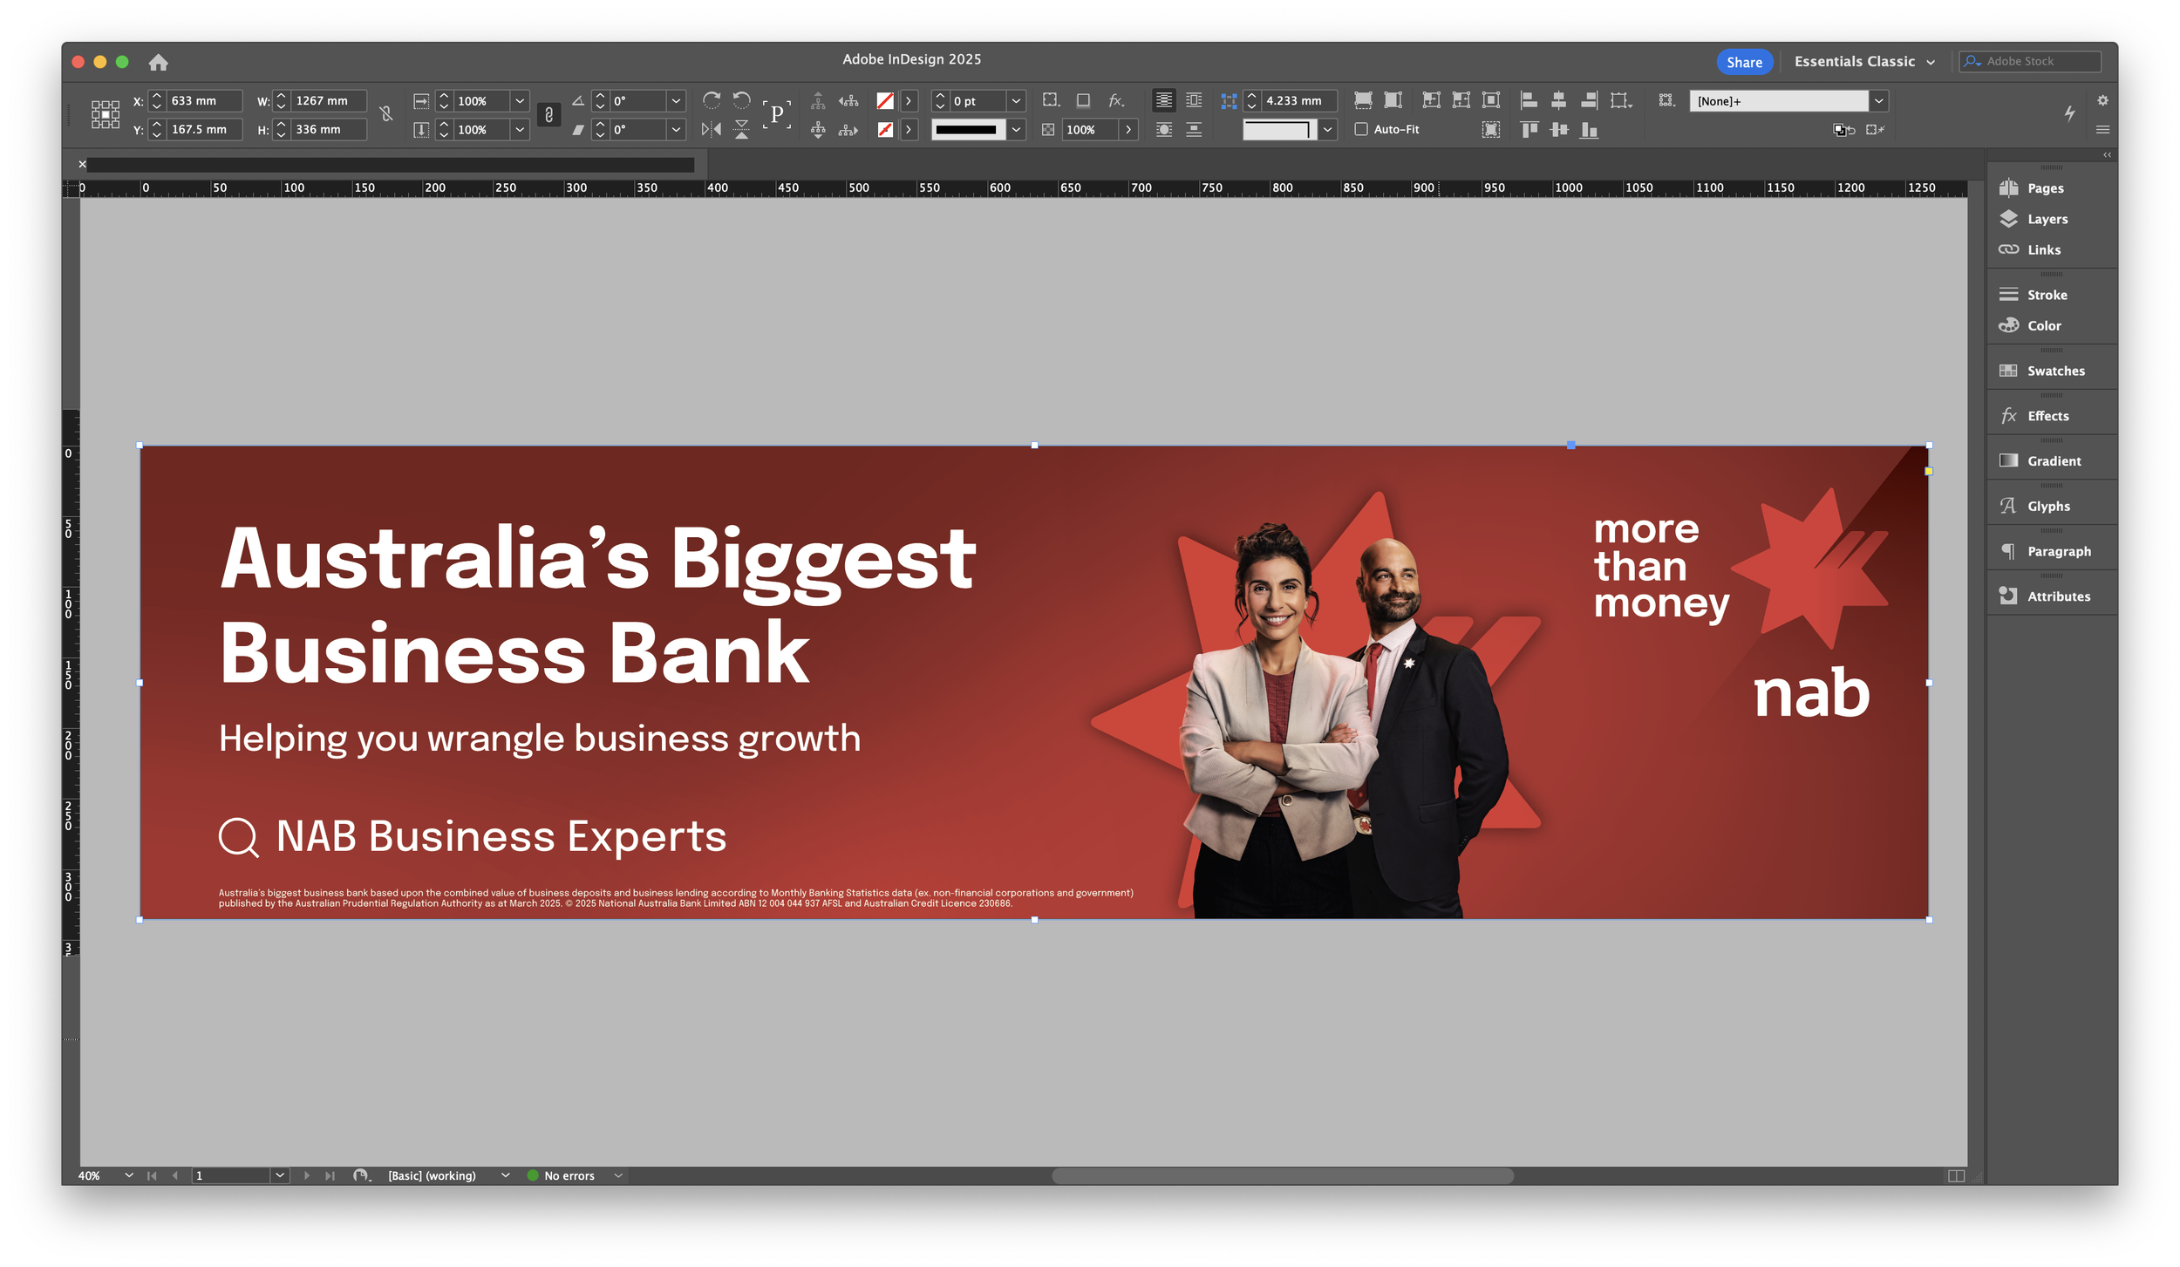Open control panel settings gear icon
Viewport: 2180px width, 1267px height.
pyautogui.click(x=2102, y=100)
